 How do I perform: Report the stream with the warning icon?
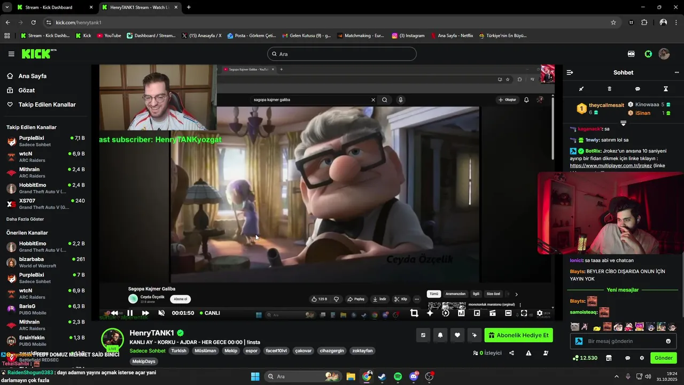(528, 353)
